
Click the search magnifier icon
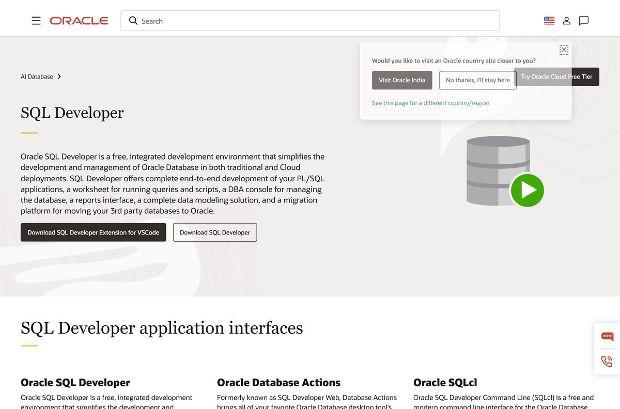pos(133,21)
